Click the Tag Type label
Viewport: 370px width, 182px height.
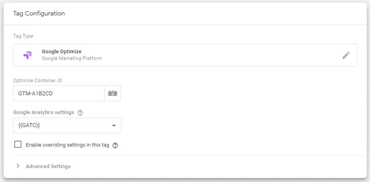click(23, 36)
